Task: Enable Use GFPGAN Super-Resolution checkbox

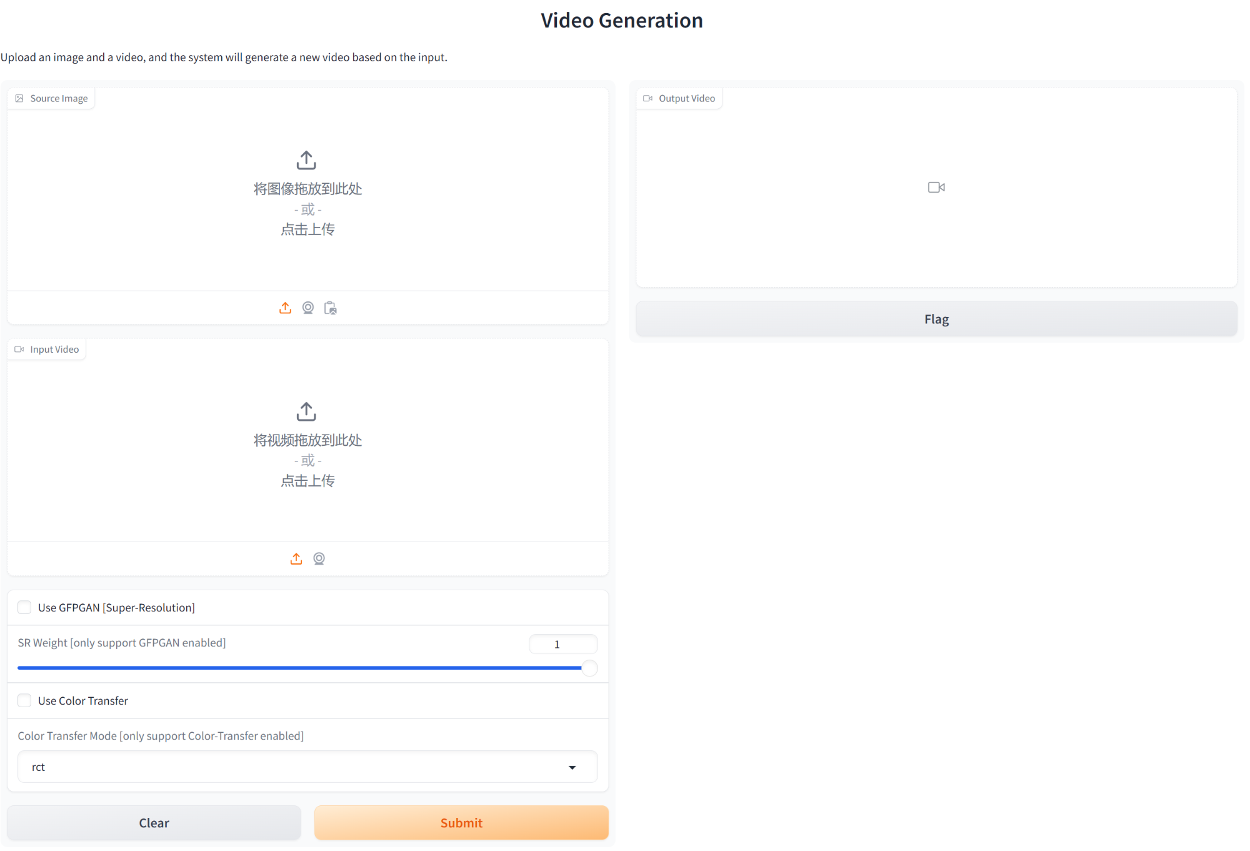Action: coord(24,607)
